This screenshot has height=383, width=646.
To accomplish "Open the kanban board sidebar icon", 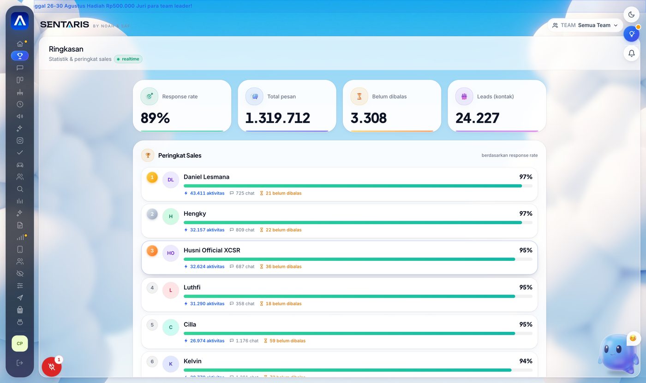I will click(20, 80).
